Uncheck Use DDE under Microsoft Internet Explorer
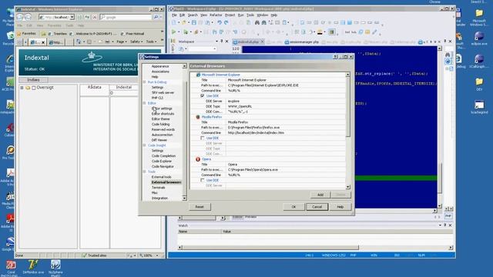 point(202,95)
